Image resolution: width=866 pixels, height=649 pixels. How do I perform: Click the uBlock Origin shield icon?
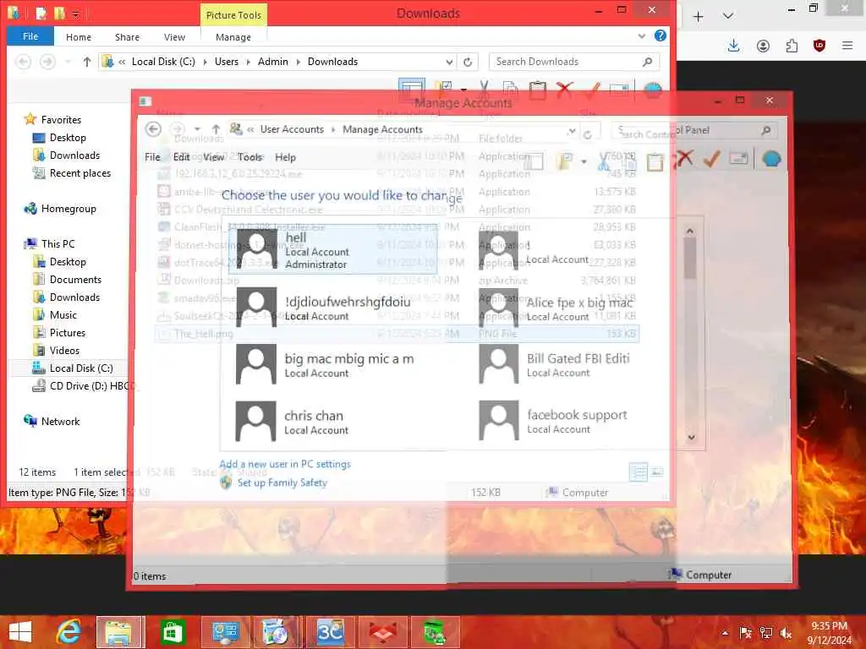pos(819,46)
